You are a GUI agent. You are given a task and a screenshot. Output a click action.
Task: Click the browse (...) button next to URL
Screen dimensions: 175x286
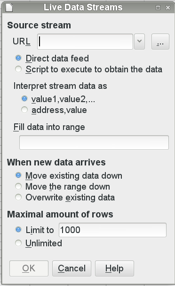tap(160, 42)
